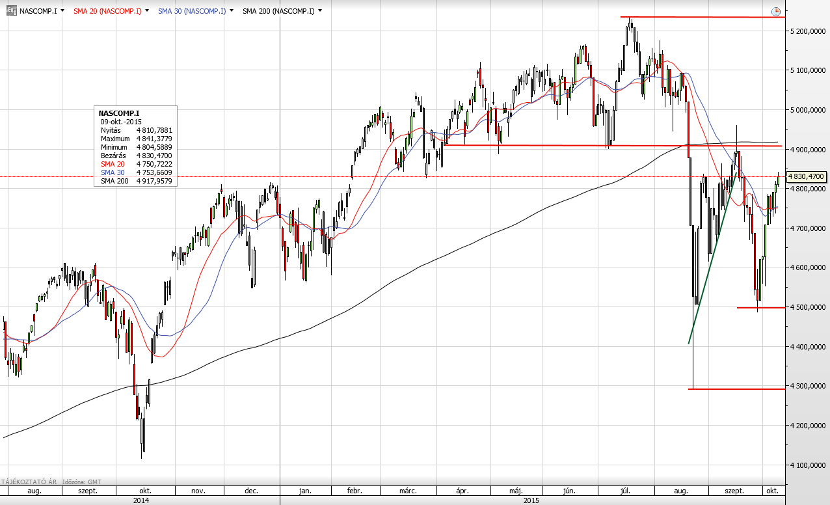The height and width of the screenshot is (505, 830).
Task: Click the 4 100,0000 price axis label
Action: pyautogui.click(x=807, y=465)
